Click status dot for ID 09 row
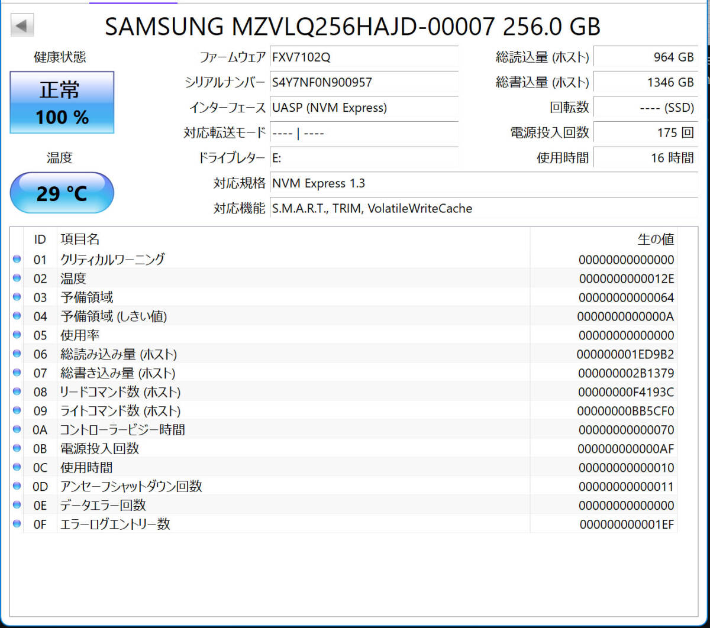Screen dimensions: 710x628 tap(17, 410)
